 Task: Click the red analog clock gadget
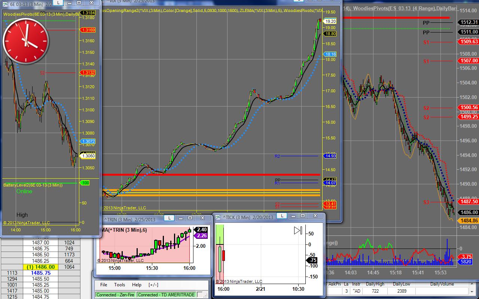26,41
